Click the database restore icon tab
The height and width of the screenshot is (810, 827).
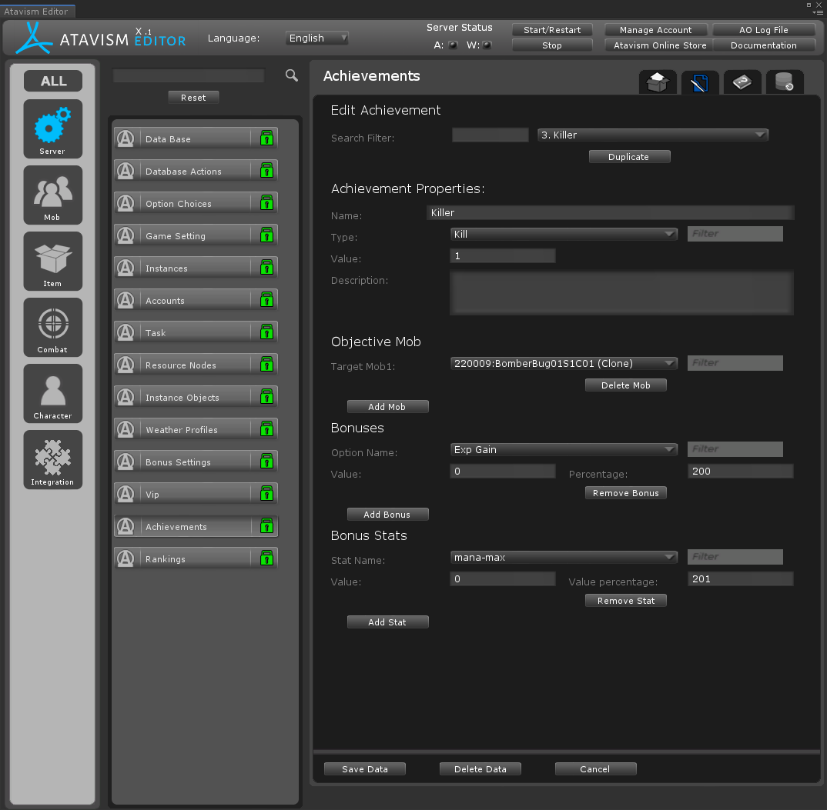point(785,82)
